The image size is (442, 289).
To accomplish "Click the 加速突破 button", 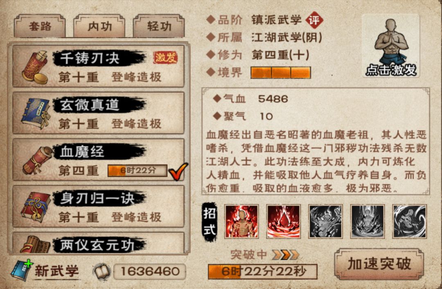I will click(379, 264).
